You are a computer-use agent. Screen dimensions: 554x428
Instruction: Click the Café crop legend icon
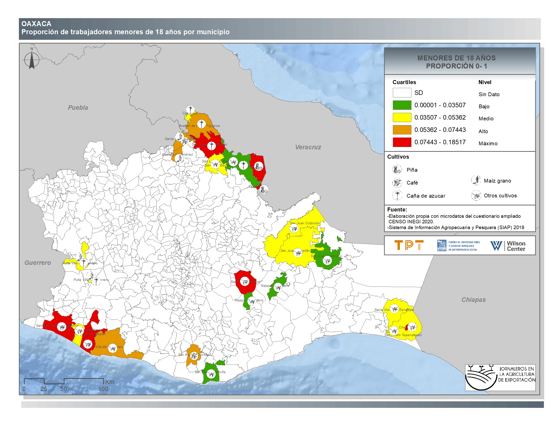pos(397,182)
